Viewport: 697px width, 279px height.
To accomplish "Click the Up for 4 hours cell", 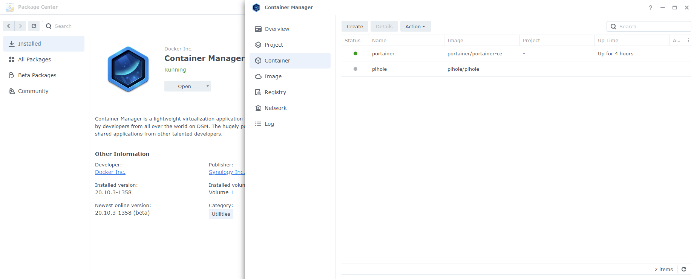I will click(x=615, y=53).
